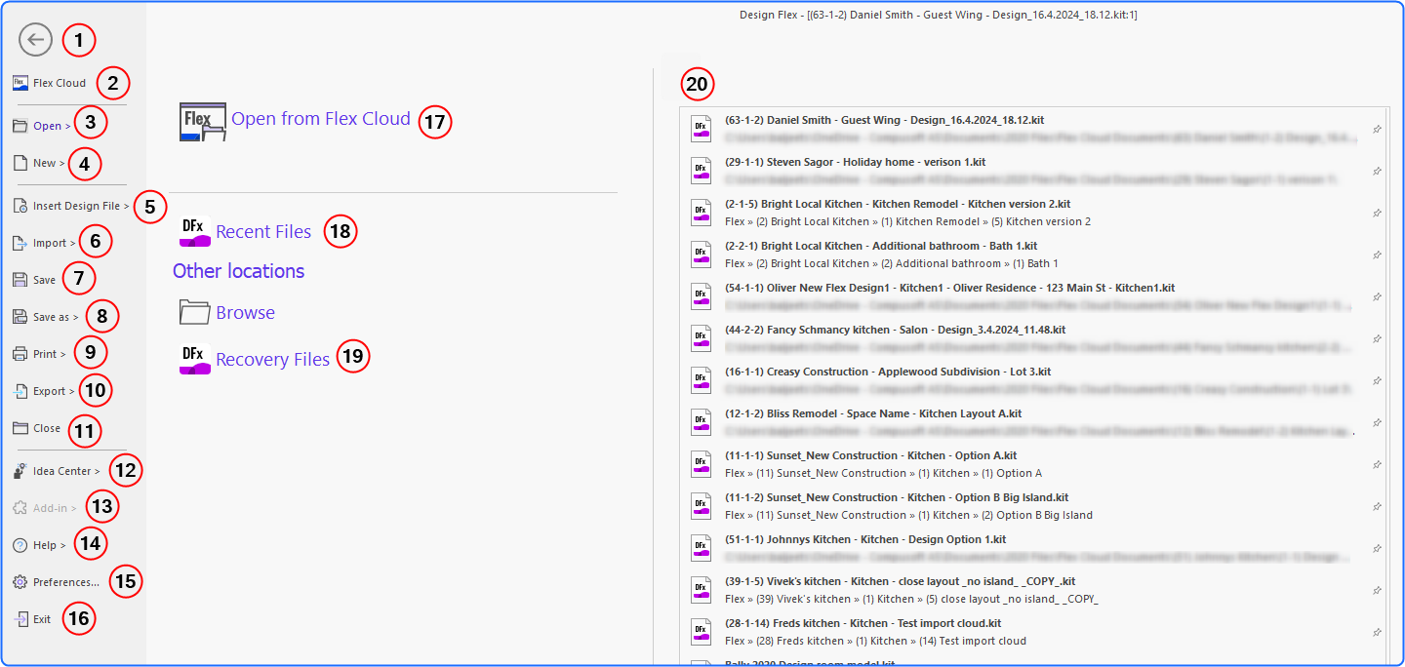Open Flex Cloud from the sidebar
The width and height of the screenshot is (1405, 667).
(x=59, y=83)
